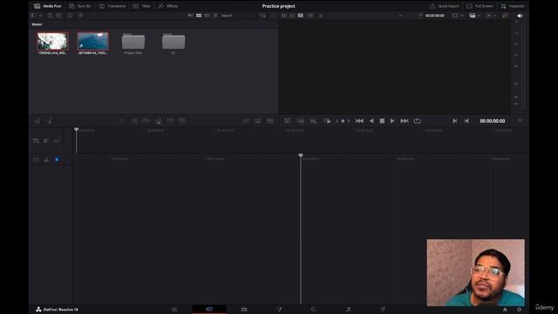Click the Mark Out point button

click(466, 121)
